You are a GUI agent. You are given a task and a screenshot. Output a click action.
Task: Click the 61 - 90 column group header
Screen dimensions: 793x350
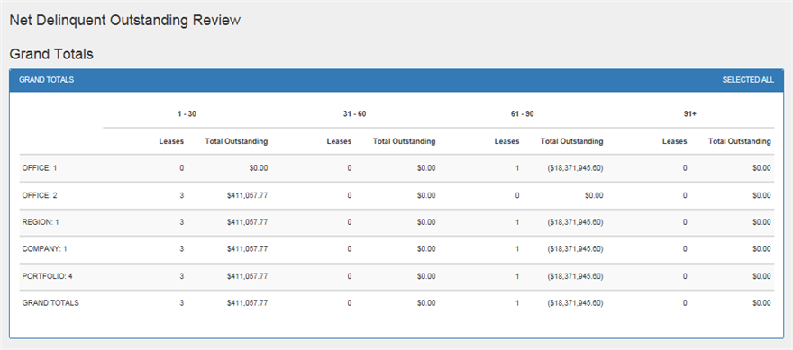522,114
